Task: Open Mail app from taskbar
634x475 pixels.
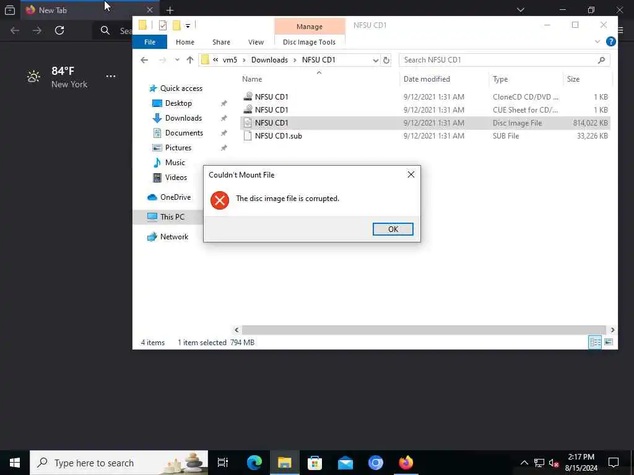Action: [345, 463]
